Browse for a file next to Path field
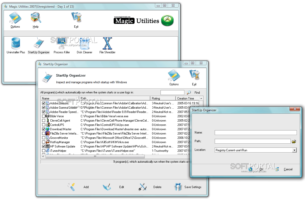This screenshot has width=305, height=199. pyautogui.click(x=294, y=141)
